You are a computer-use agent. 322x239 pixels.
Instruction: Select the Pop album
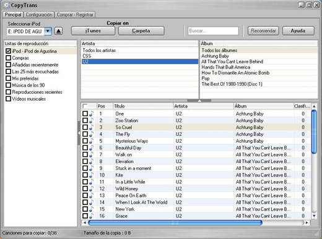click(259, 78)
